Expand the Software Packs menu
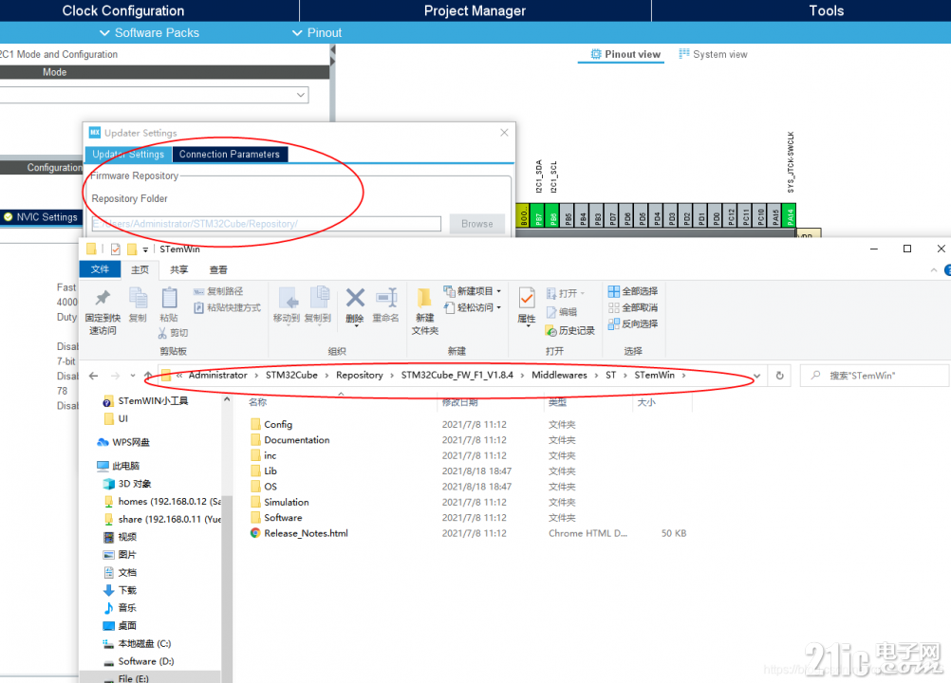Image resolution: width=951 pixels, height=683 pixels. point(149,32)
